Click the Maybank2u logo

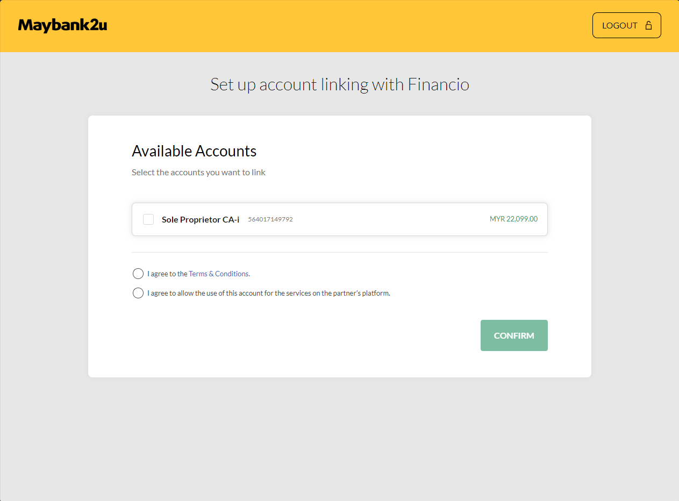62,25
